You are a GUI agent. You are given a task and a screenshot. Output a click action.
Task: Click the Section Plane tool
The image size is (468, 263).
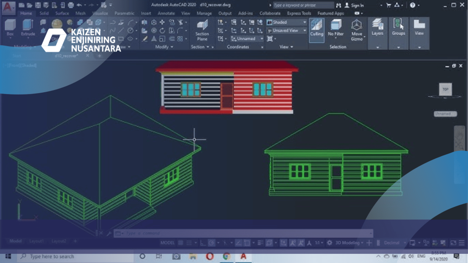(x=202, y=30)
